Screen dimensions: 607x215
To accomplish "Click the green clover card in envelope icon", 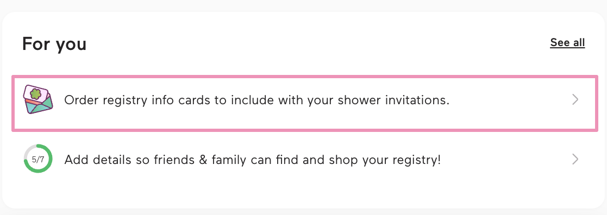I will (36, 93).
